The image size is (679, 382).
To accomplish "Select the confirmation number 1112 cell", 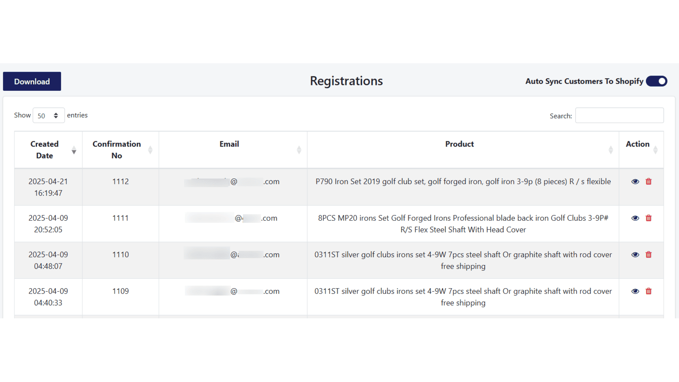I will coord(121,187).
